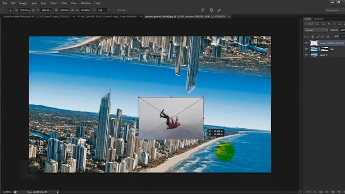The image size is (345, 194).
Task: Click the Opacity value field
Action: (343, 30)
